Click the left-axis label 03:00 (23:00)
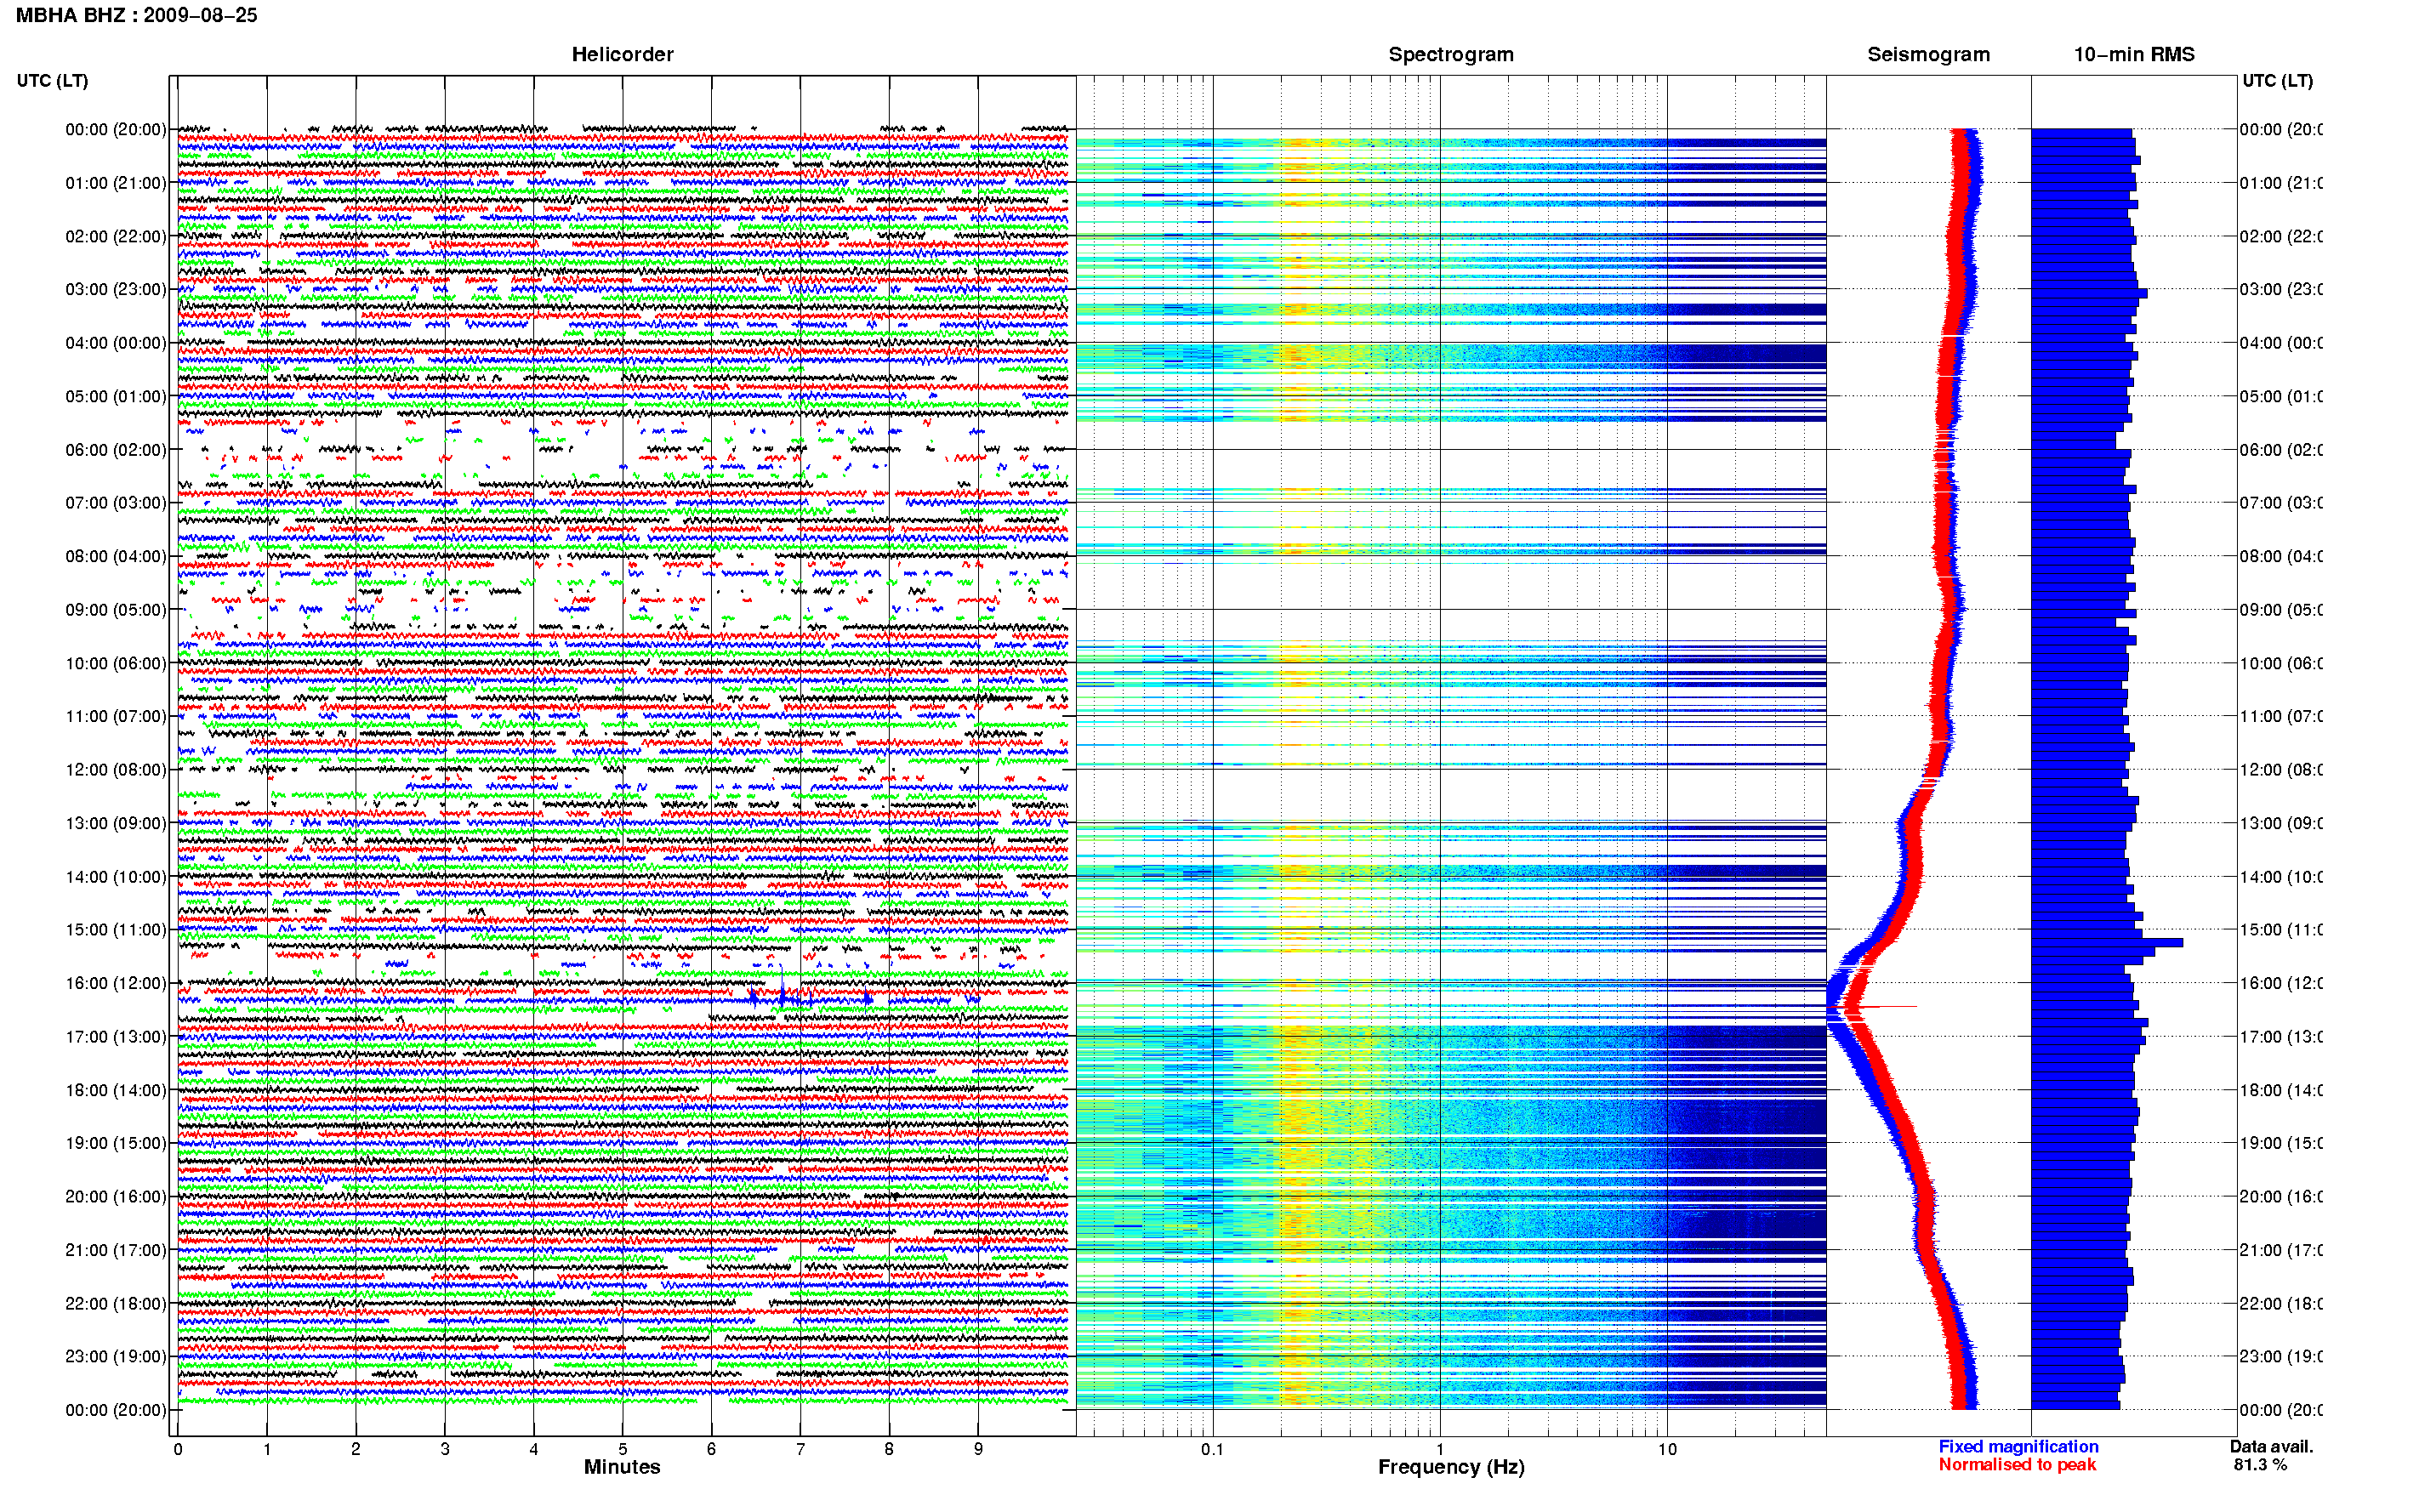 (x=116, y=289)
